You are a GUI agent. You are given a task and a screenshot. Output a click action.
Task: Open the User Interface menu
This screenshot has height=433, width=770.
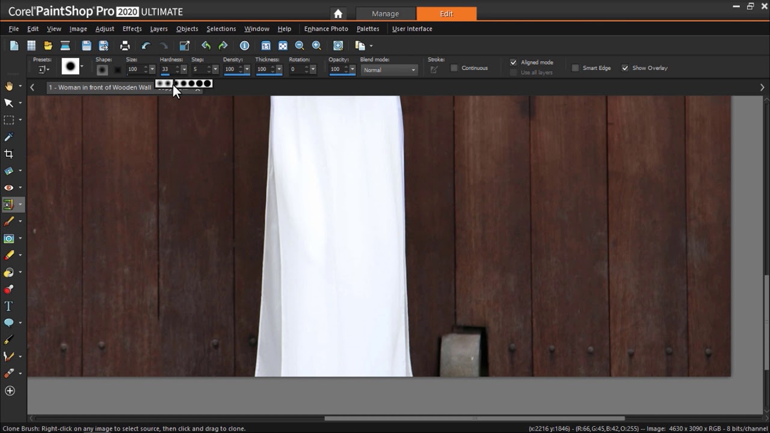(412, 29)
